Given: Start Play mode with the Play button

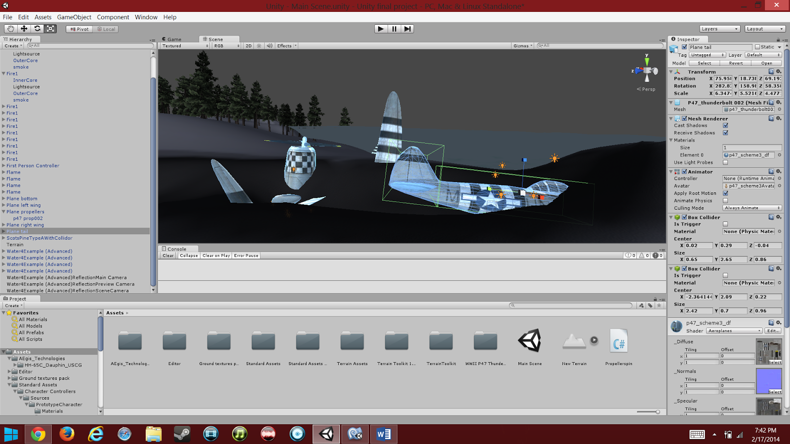Looking at the screenshot, I should click(381, 29).
